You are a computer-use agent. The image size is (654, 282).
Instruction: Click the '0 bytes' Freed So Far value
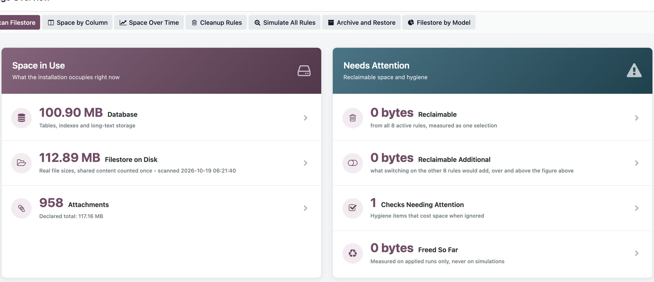[x=392, y=248]
